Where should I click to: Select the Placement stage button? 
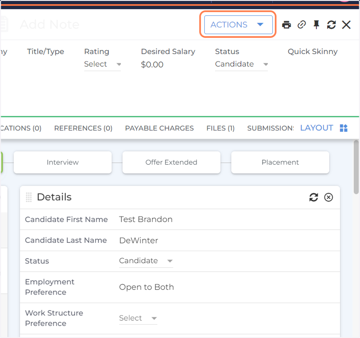click(280, 162)
